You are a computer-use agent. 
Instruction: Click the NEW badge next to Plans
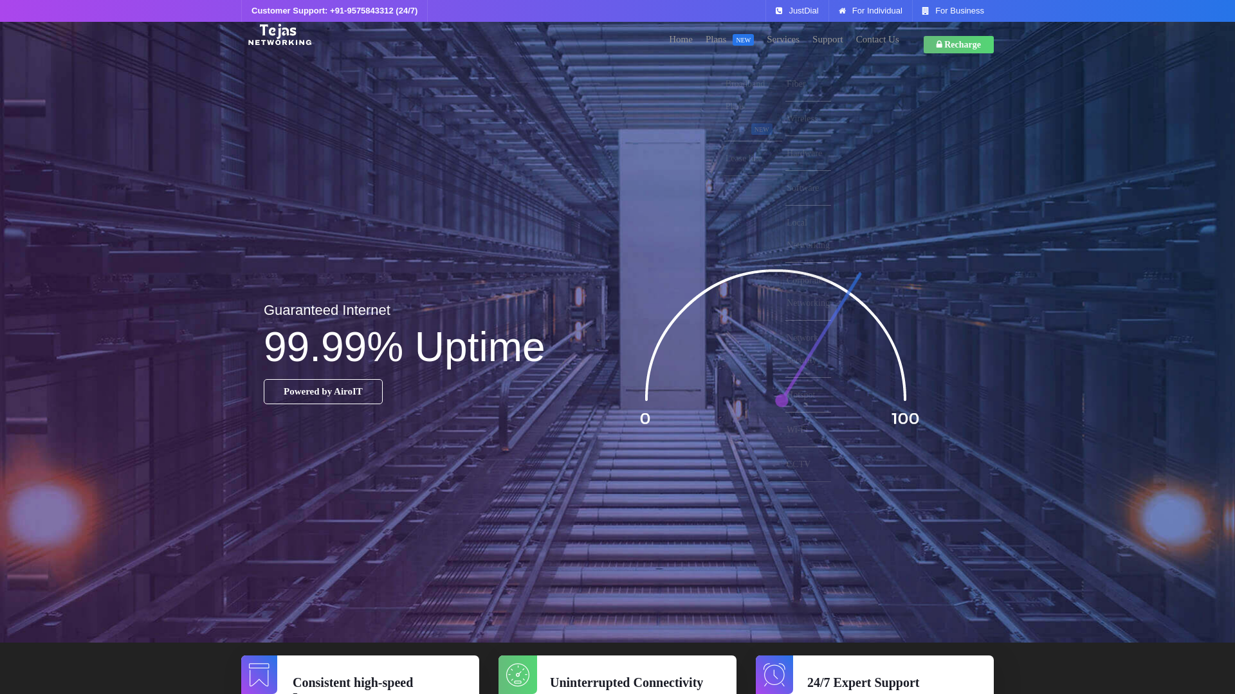[743, 40]
